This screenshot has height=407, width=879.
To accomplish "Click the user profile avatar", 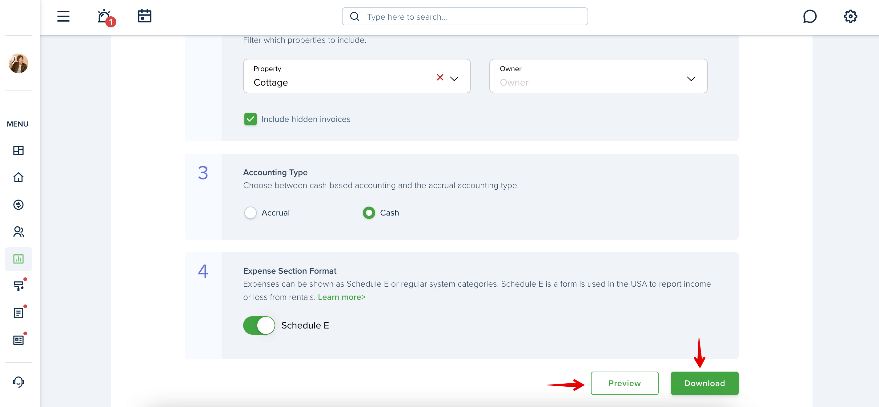I will [18, 63].
